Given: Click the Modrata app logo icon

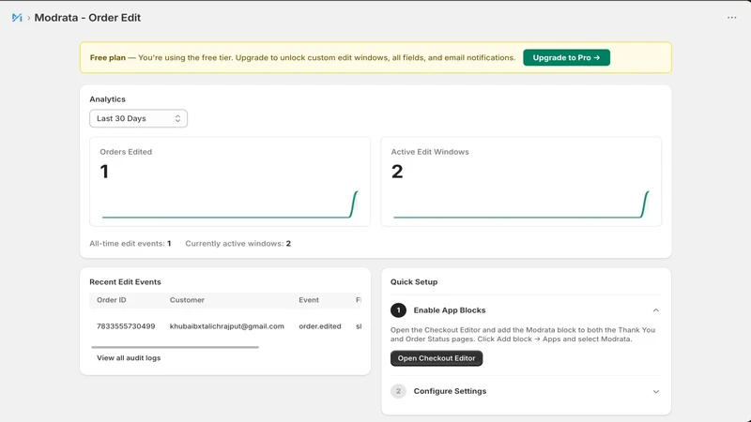Looking at the screenshot, I should tap(17, 18).
